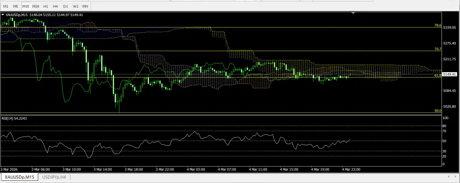Toggle the active M15 timeframe button
This screenshot has width=460, height=183.
point(26,7)
